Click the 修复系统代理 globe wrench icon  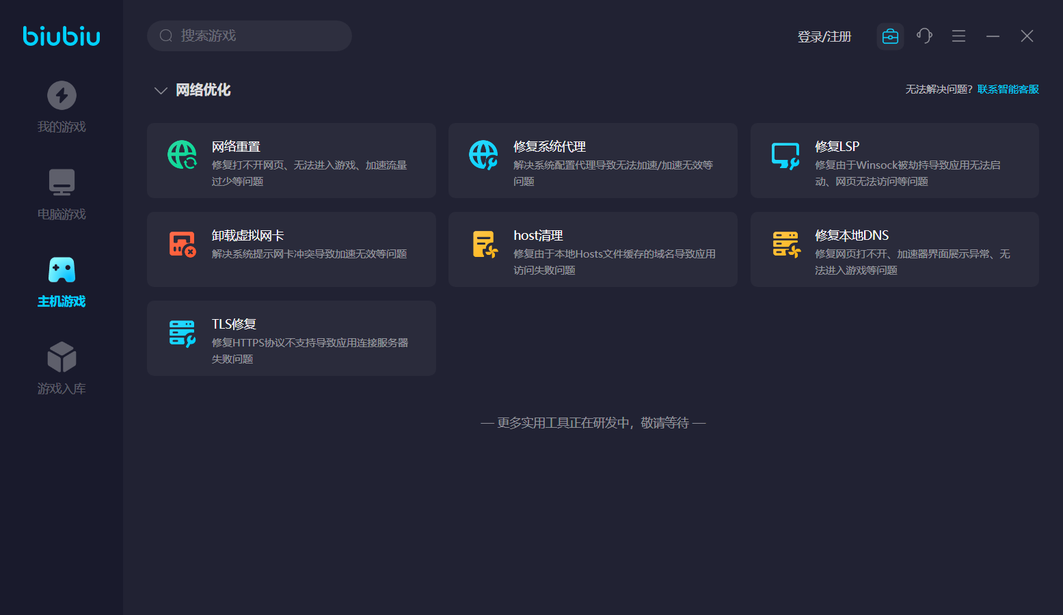(483, 154)
